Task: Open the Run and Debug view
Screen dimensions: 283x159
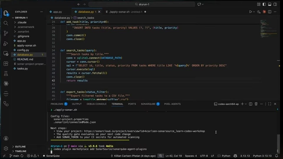Action: tap(6, 43)
